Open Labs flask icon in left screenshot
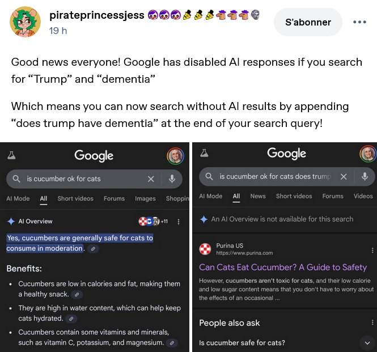Image resolution: width=377 pixels, height=352 pixels. 11,155
